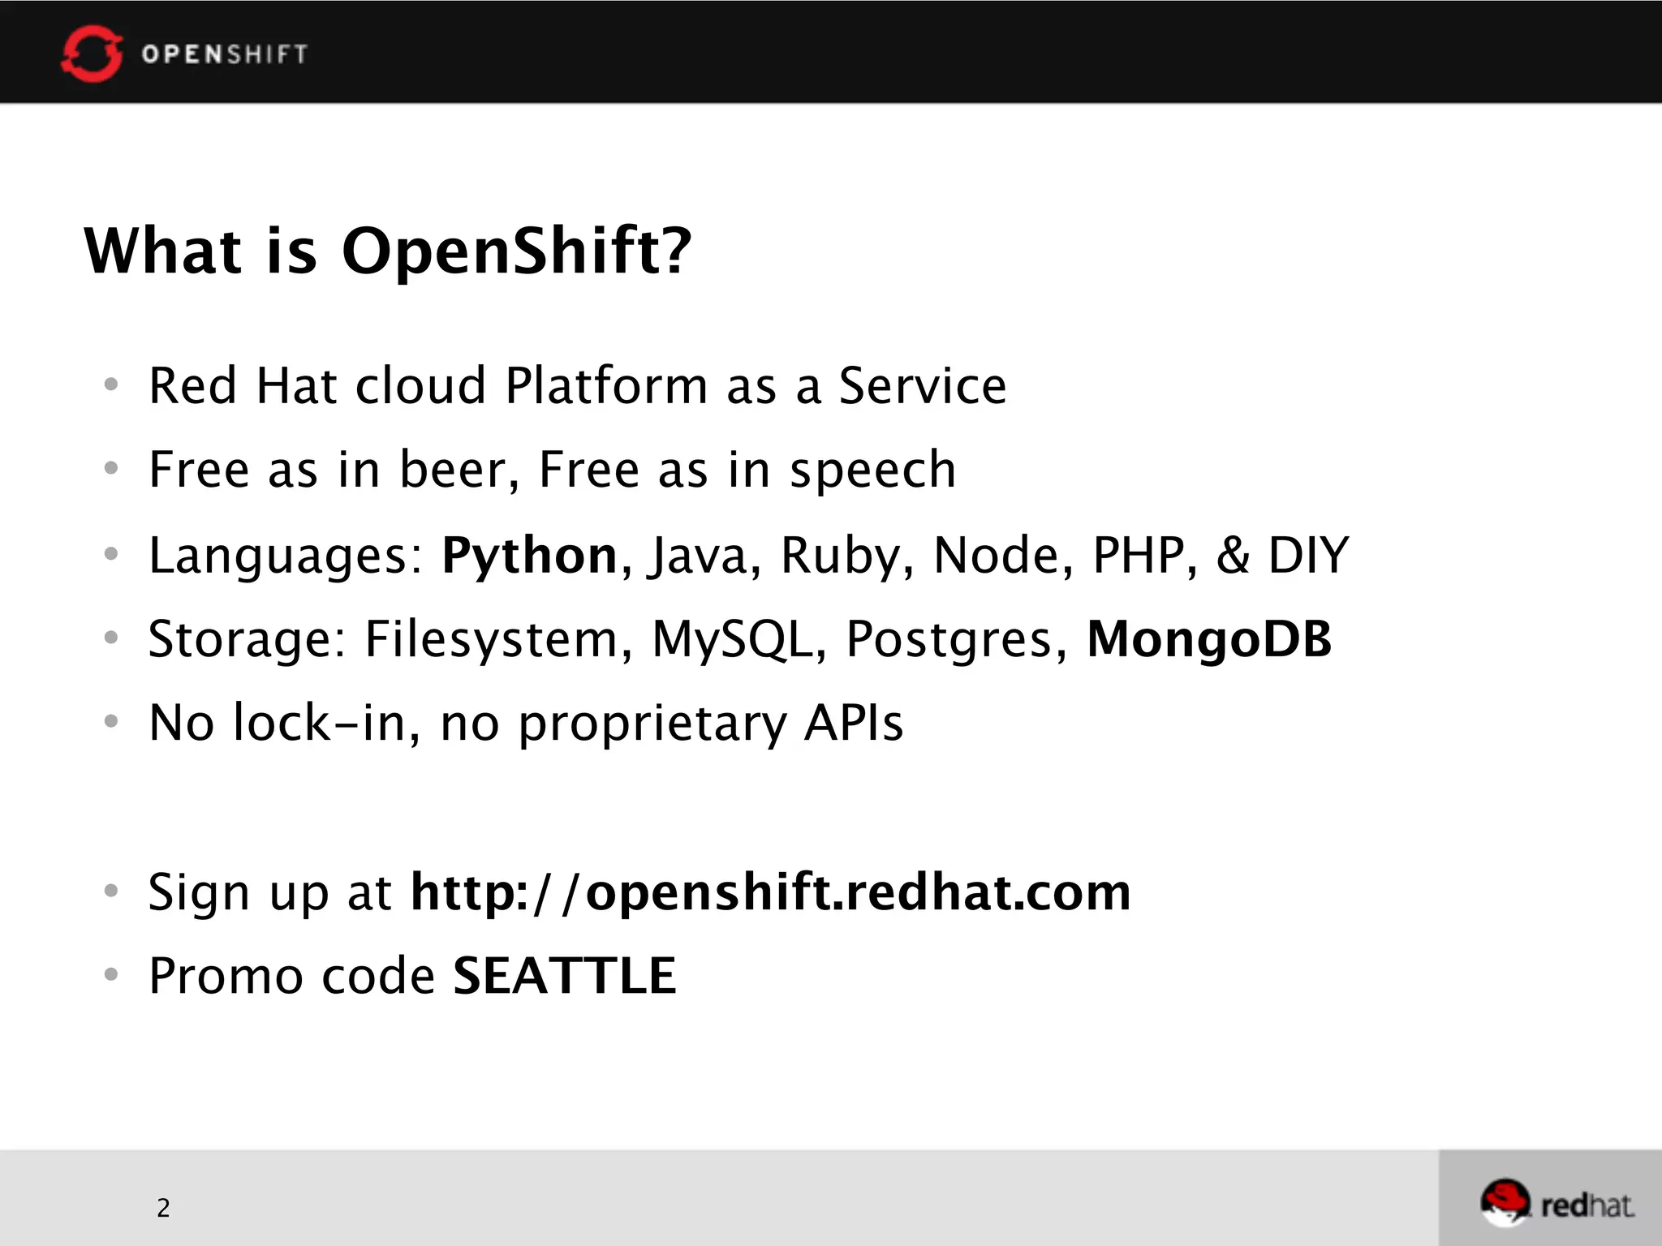
Task: Click the OPENSHIFT wordmark in header
Action: pyautogui.click(x=225, y=54)
